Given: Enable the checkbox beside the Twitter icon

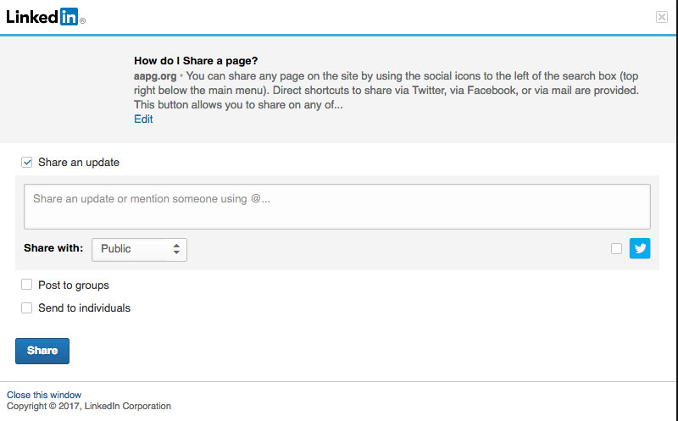Looking at the screenshot, I should (616, 248).
